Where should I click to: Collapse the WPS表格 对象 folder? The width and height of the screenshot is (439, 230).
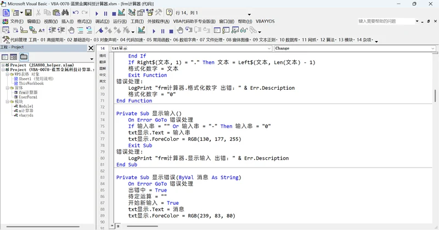(8, 74)
